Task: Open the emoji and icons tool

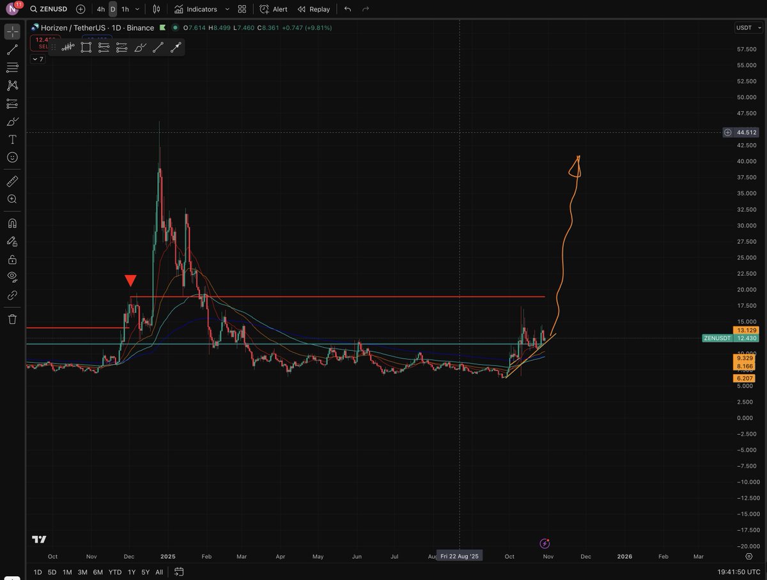Action: click(12, 157)
